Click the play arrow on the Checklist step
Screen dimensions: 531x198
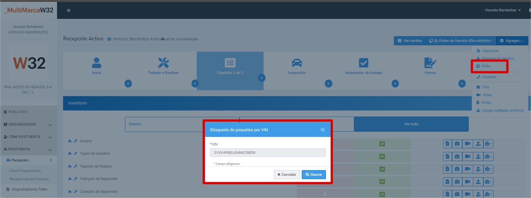pyautogui.click(x=261, y=78)
